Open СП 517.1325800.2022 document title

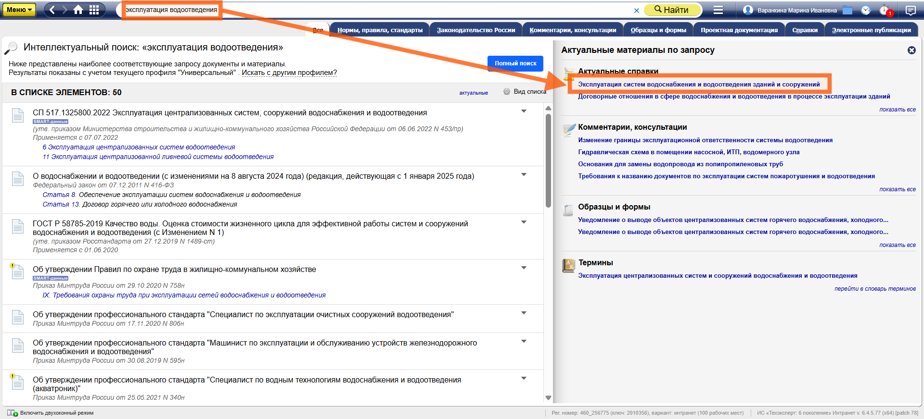point(230,112)
